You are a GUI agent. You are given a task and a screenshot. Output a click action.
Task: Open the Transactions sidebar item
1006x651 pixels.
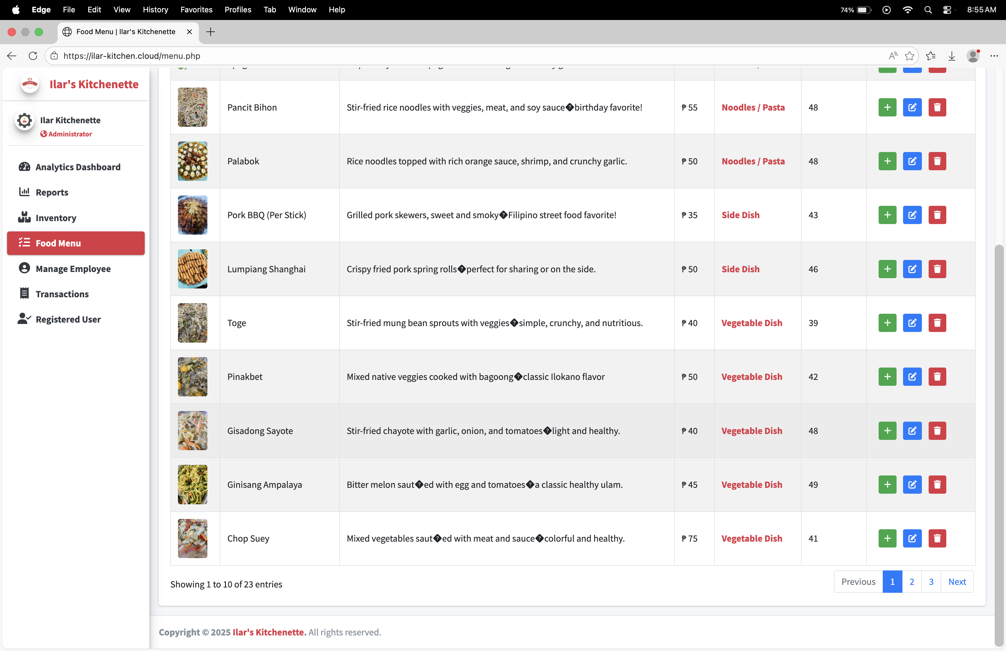[62, 294]
